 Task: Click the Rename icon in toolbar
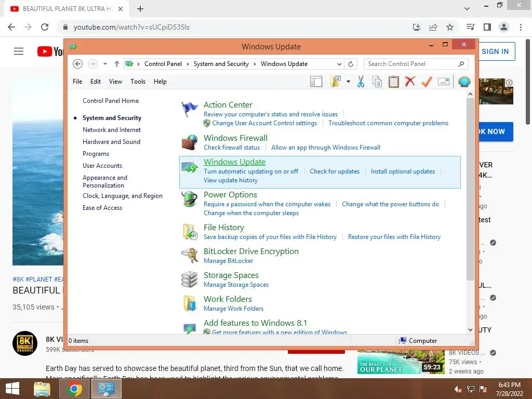click(444, 82)
